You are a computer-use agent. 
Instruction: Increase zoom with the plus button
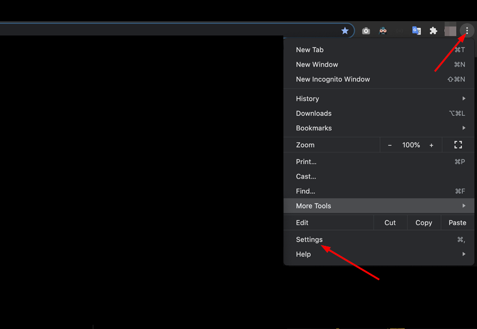point(431,145)
